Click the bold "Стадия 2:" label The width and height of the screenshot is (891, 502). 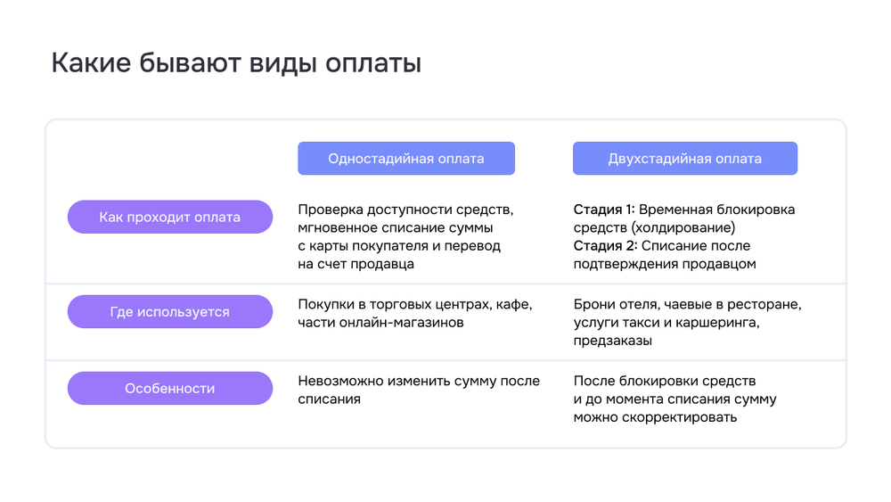click(x=605, y=245)
